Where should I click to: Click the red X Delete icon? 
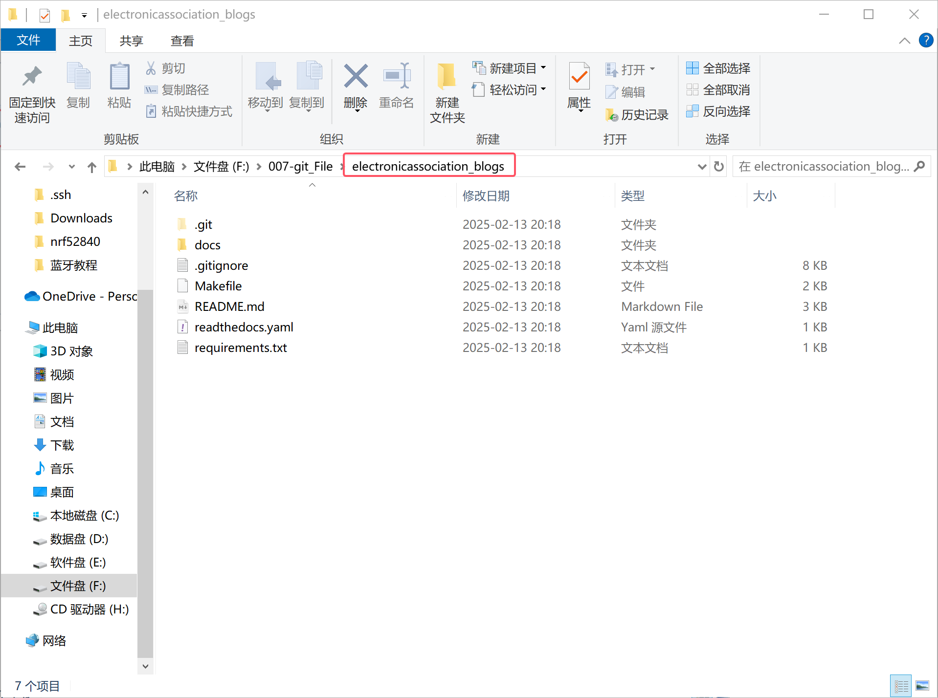pyautogui.click(x=356, y=76)
